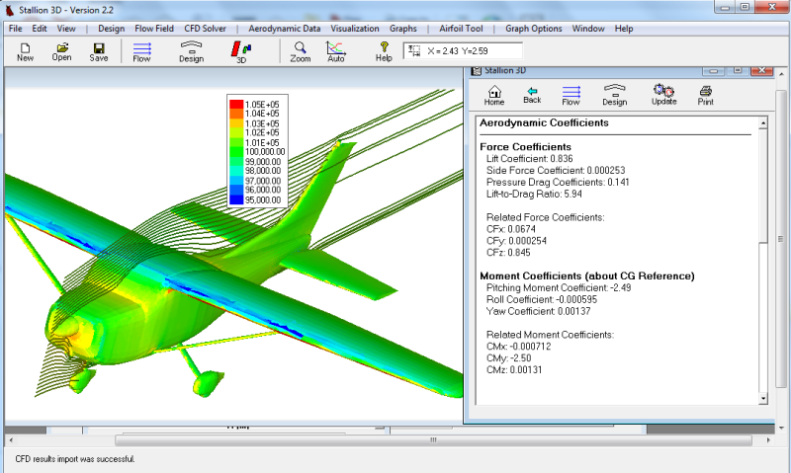
Task: Click the main window vertical scrollbar thumb
Action: (x=781, y=239)
